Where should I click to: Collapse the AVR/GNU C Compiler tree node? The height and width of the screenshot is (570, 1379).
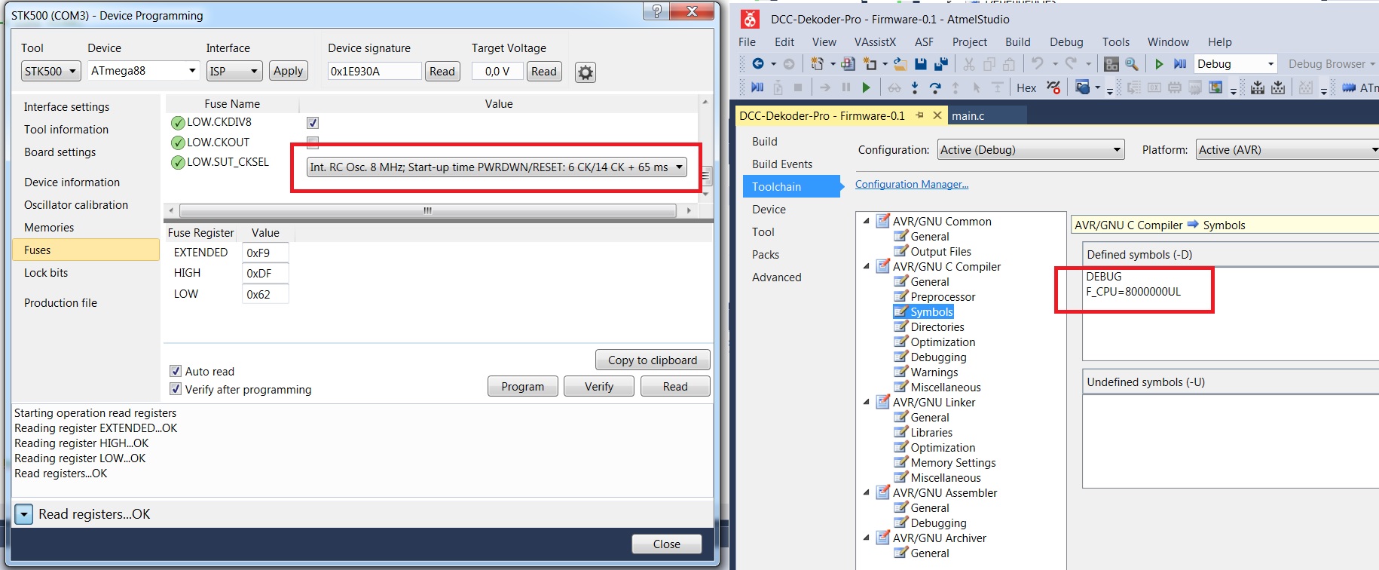[867, 266]
